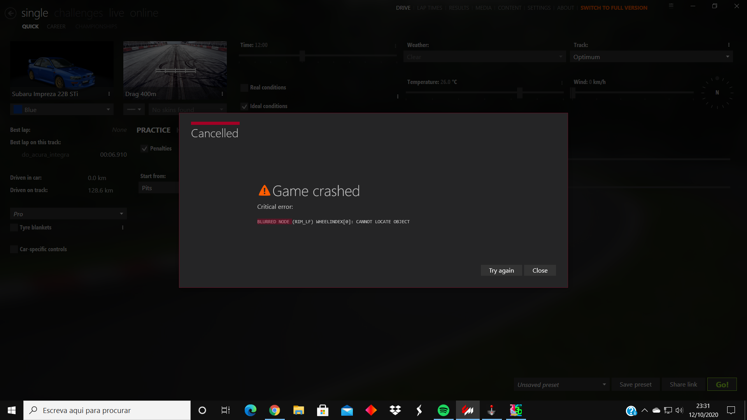
Task: Select the CHAMPIONSHIPS tab
Action: point(96,26)
